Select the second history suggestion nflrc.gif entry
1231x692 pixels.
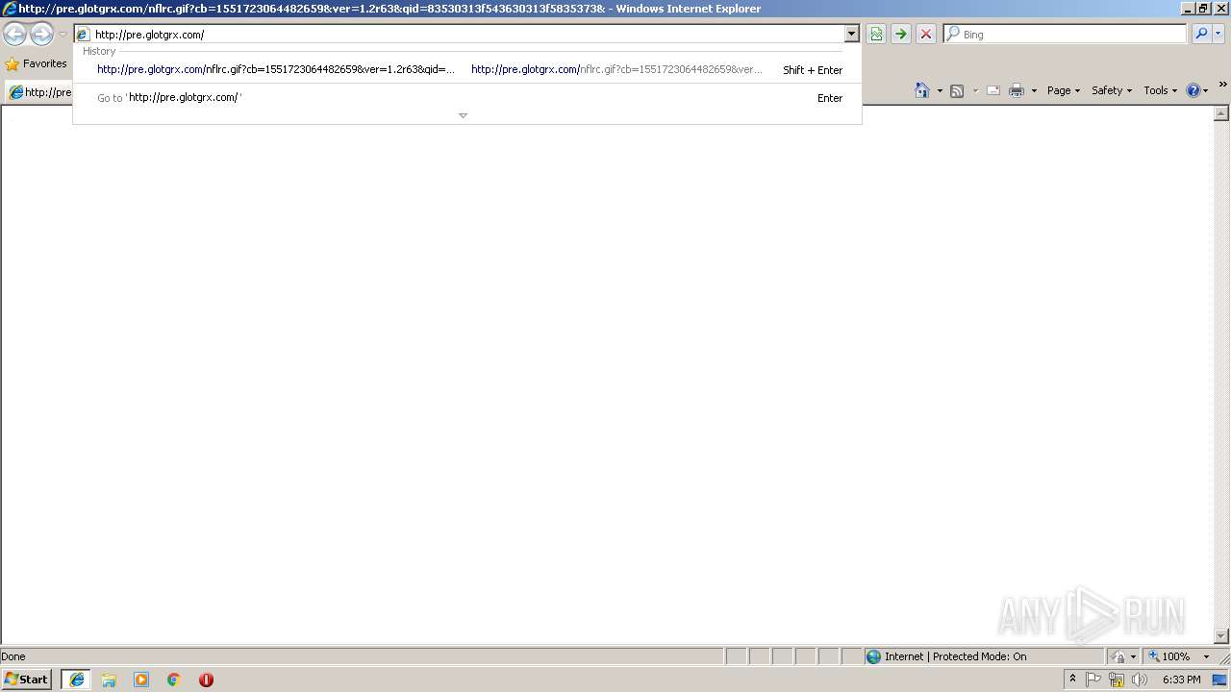coord(616,69)
